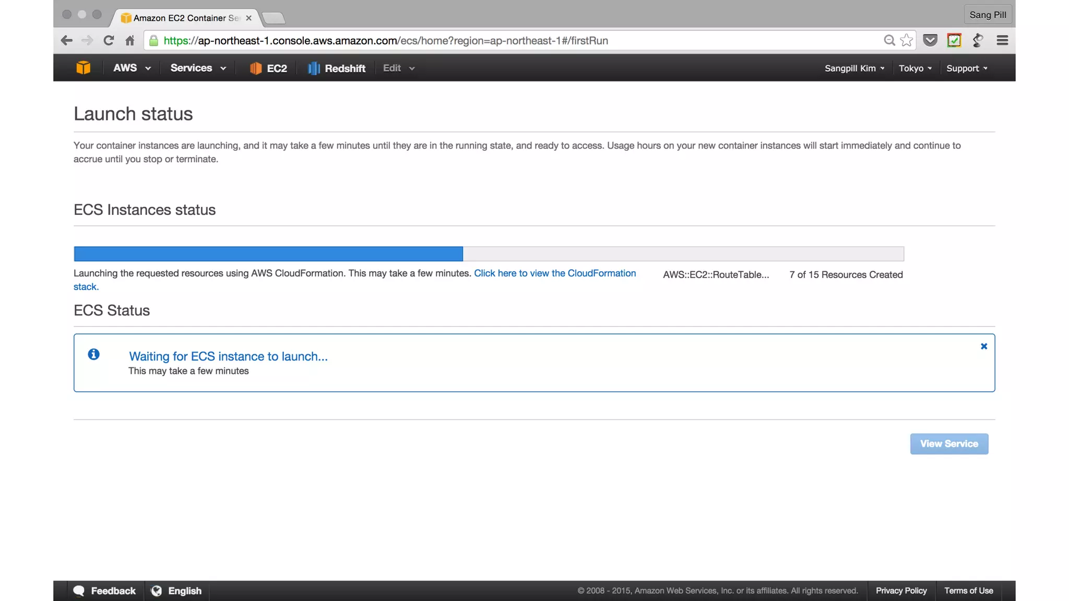The width and height of the screenshot is (1069, 601).
Task: Open the Redshift shortcut in navbar
Action: point(337,68)
